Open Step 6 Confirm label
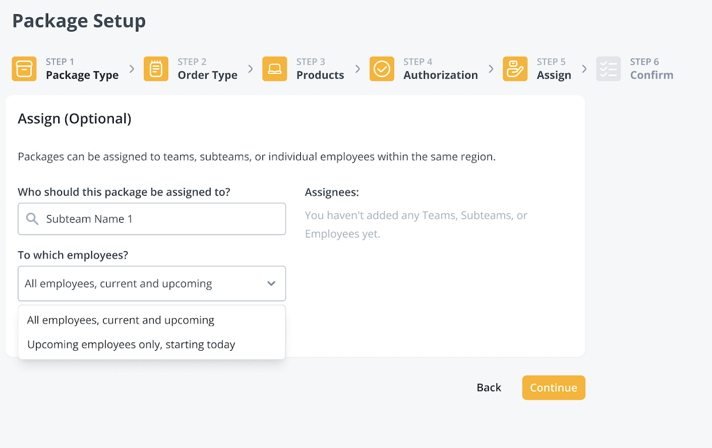This screenshot has width=712, height=448. pyautogui.click(x=651, y=75)
